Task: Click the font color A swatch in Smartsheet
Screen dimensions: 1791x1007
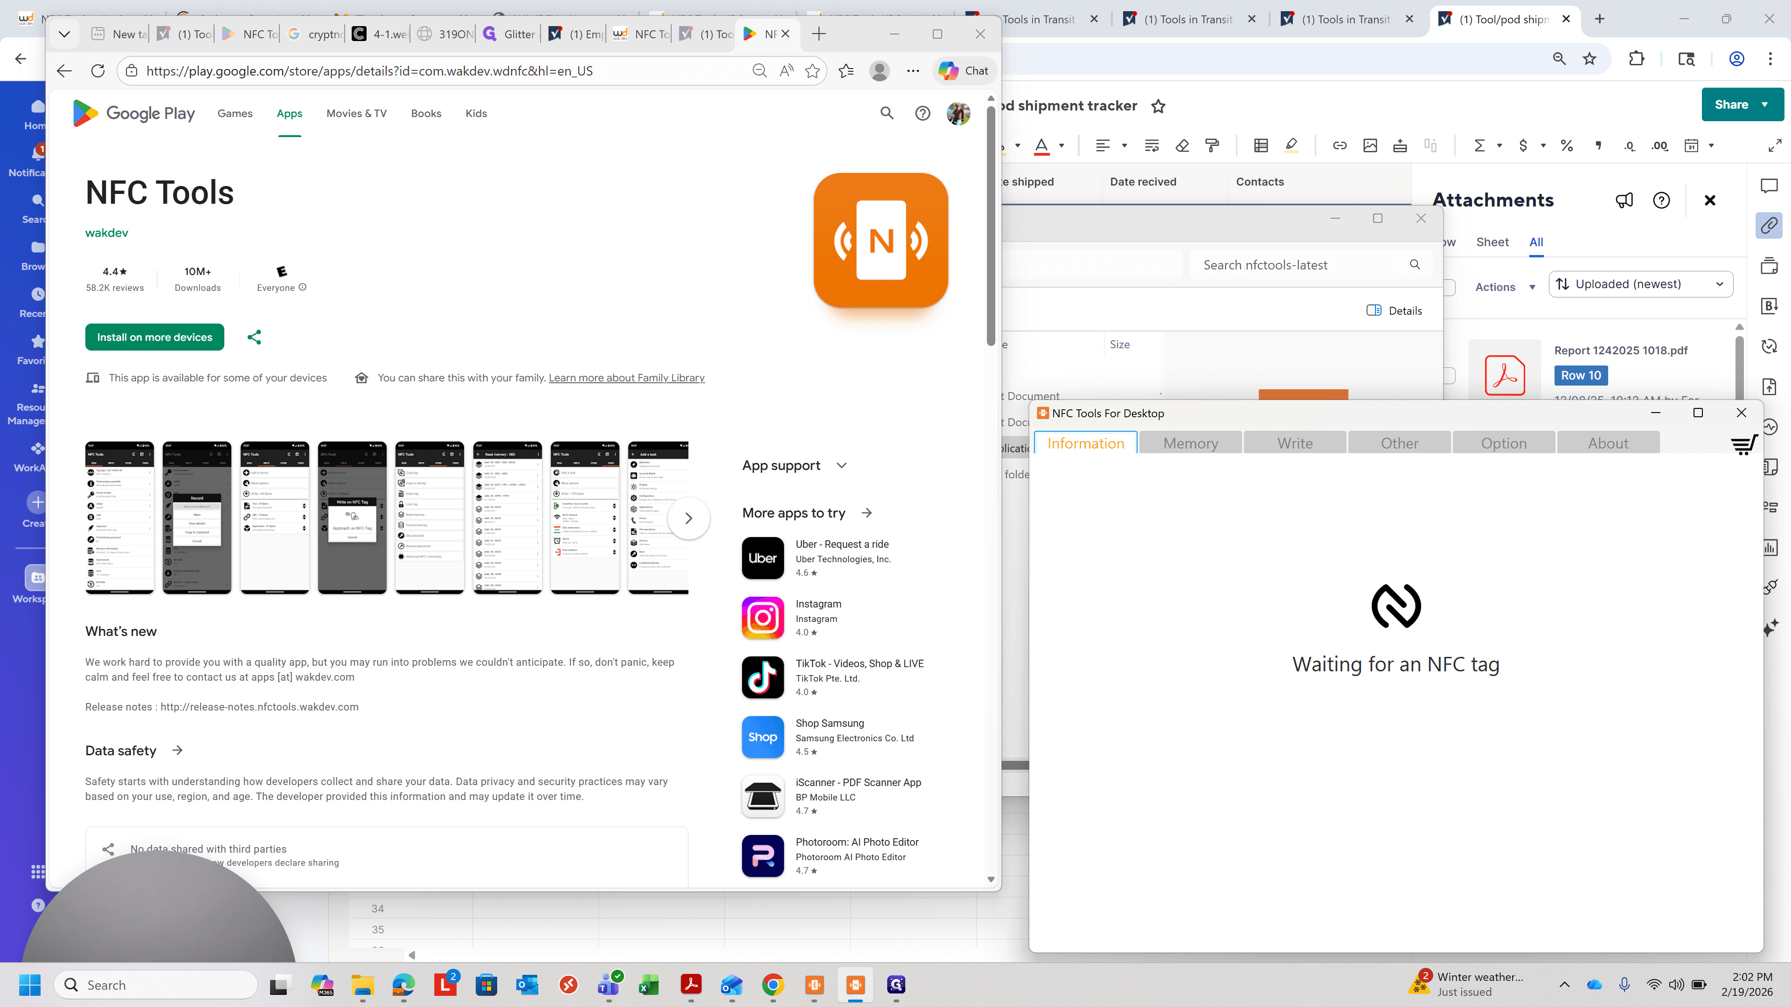Action: (x=1041, y=145)
